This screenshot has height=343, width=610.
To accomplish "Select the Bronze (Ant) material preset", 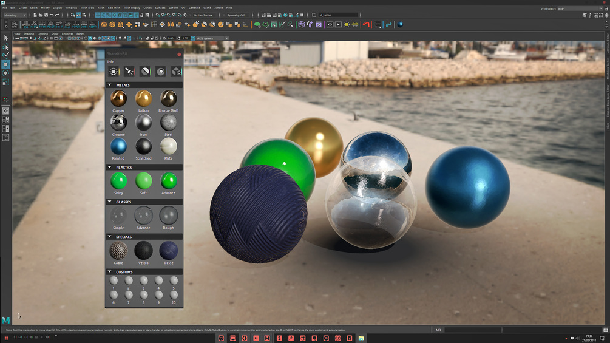I will (169, 99).
